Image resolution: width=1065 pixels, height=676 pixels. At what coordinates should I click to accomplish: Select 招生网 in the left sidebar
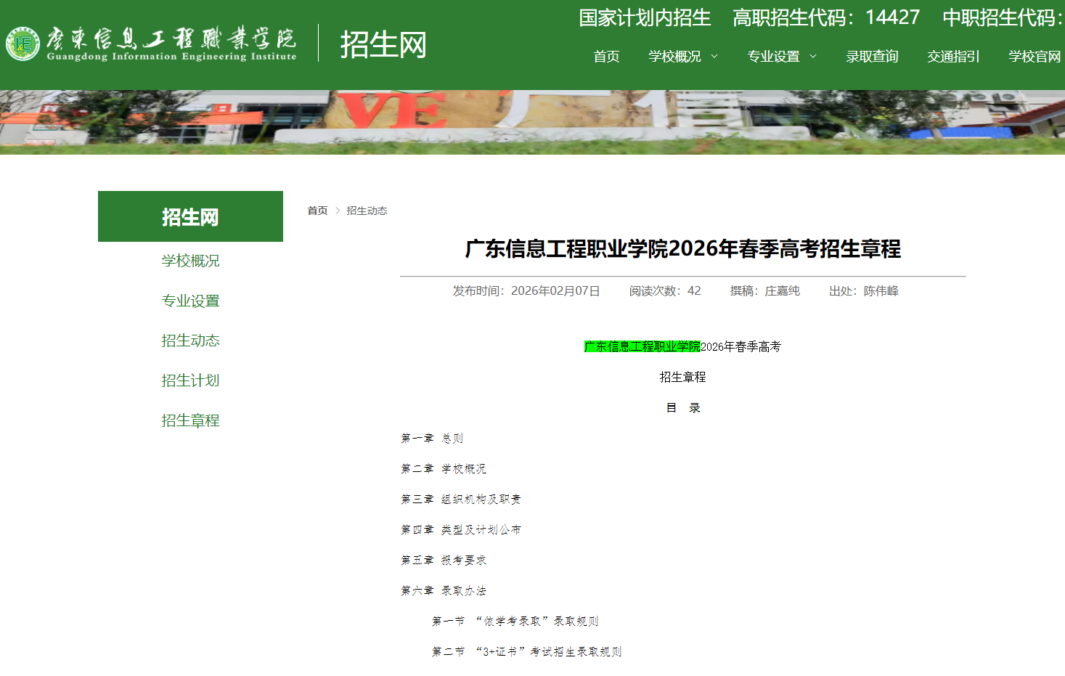(189, 216)
